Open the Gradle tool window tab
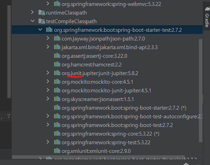This screenshot has height=165, width=210. point(207,17)
